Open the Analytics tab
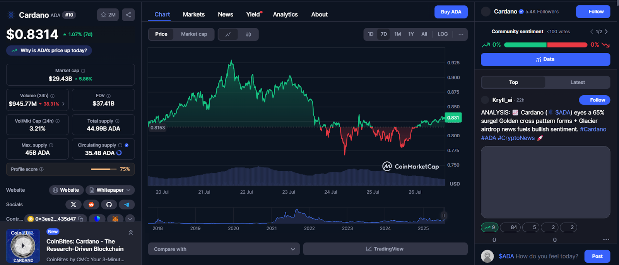 pos(286,14)
